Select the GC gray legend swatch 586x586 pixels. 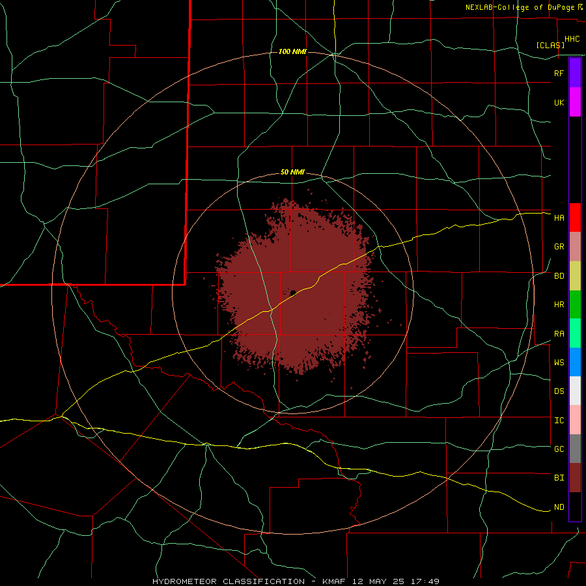(x=575, y=449)
